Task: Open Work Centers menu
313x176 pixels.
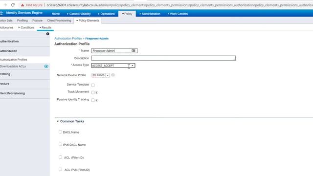Action: point(178,14)
